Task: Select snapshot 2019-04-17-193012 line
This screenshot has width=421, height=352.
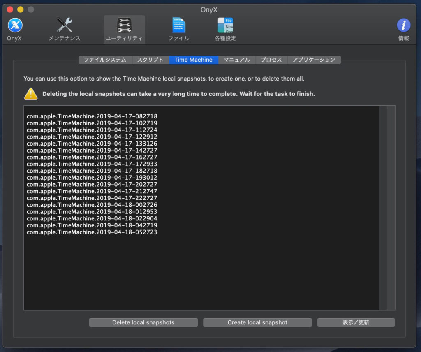Action: [x=92, y=178]
